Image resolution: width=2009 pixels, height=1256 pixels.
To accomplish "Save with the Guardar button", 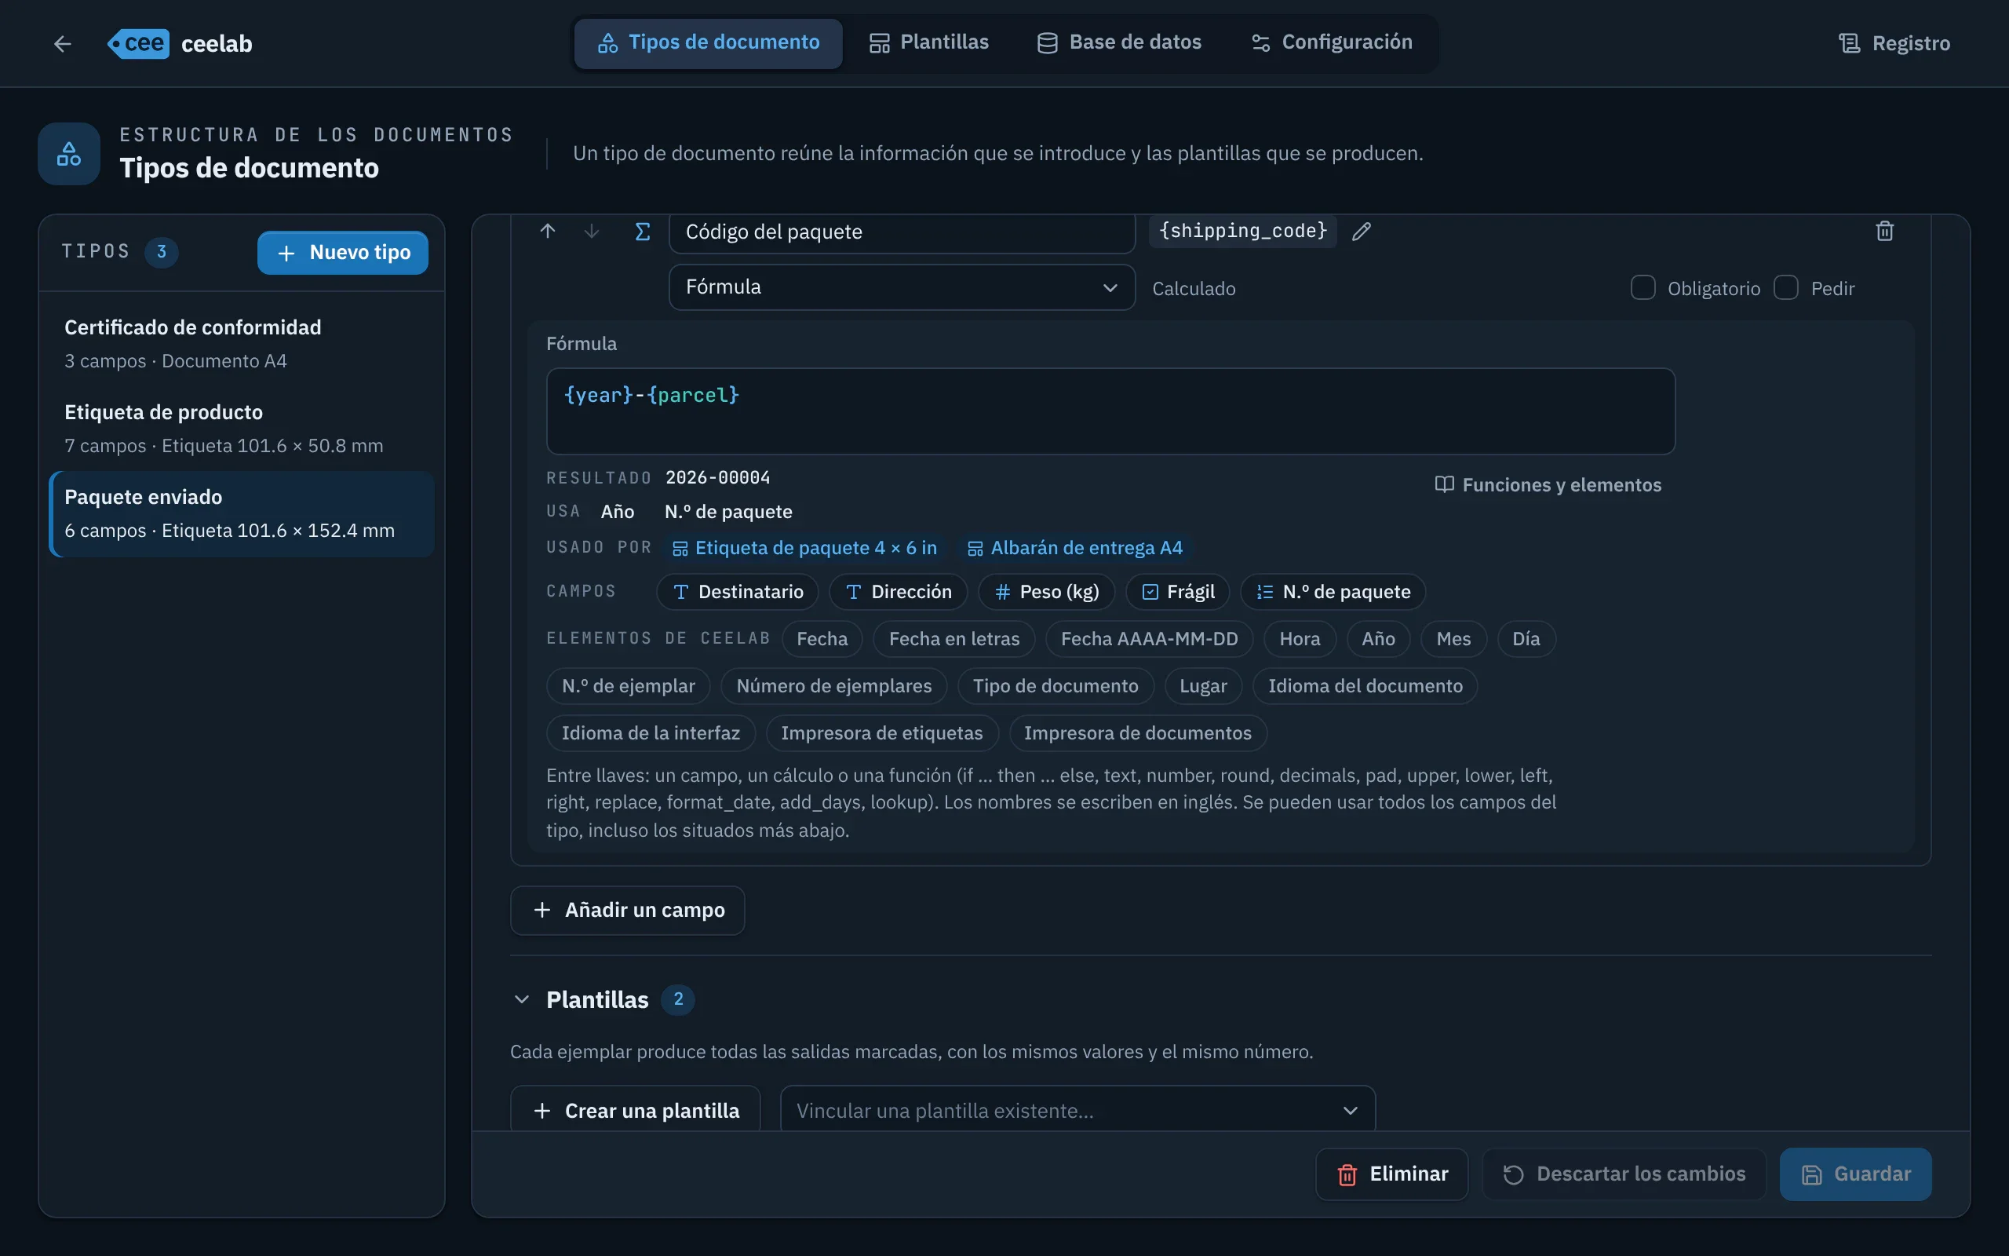I will (x=1854, y=1174).
